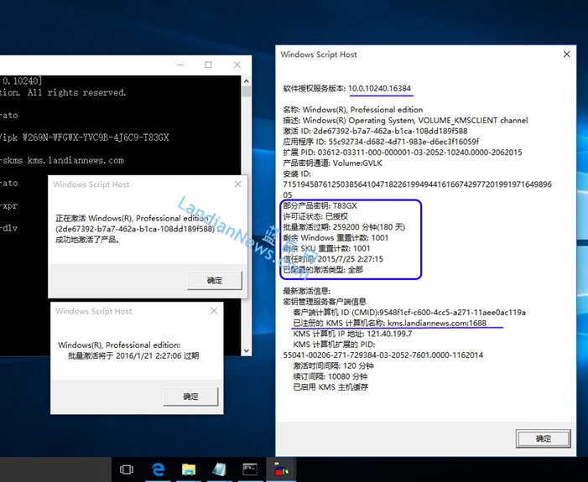Click the 批量激活过期 259200 分钟 line
This screenshot has height=482, width=588.
(344, 227)
